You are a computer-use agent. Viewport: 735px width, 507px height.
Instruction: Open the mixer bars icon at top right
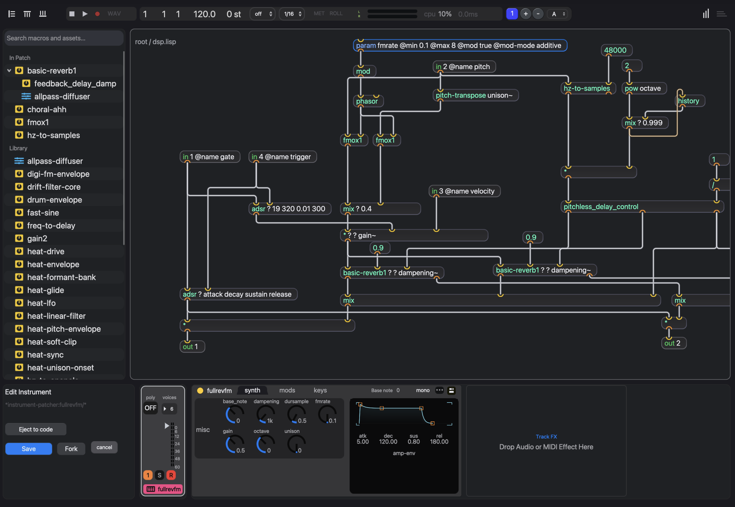(706, 14)
